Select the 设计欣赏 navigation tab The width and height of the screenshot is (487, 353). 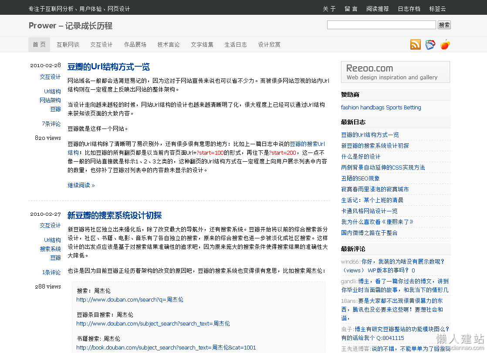[269, 44]
